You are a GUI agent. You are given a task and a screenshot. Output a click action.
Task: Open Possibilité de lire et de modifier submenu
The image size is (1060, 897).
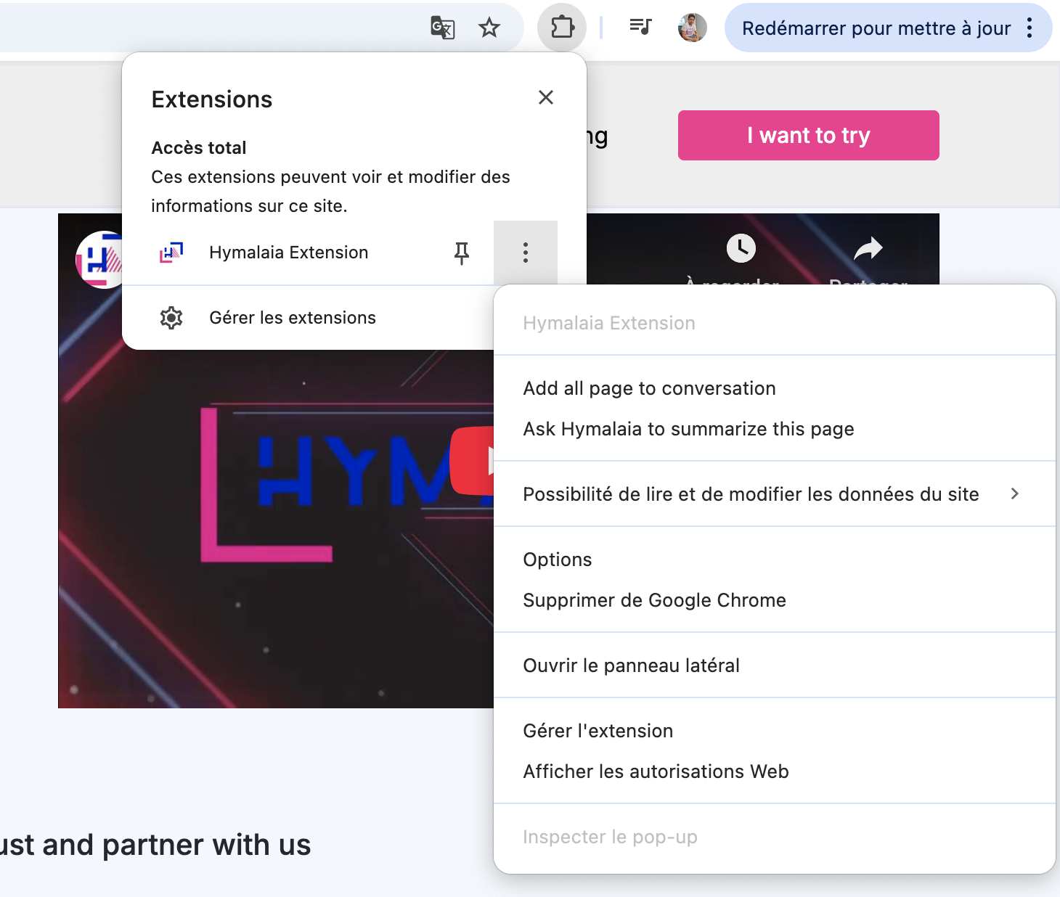[775, 494]
